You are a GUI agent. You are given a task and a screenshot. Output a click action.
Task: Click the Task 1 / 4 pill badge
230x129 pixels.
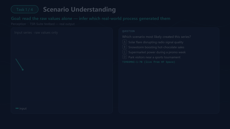coord(25,9)
